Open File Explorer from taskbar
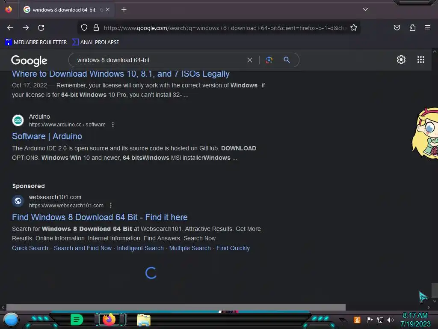Viewport: 438px width, 329px height. click(144, 320)
